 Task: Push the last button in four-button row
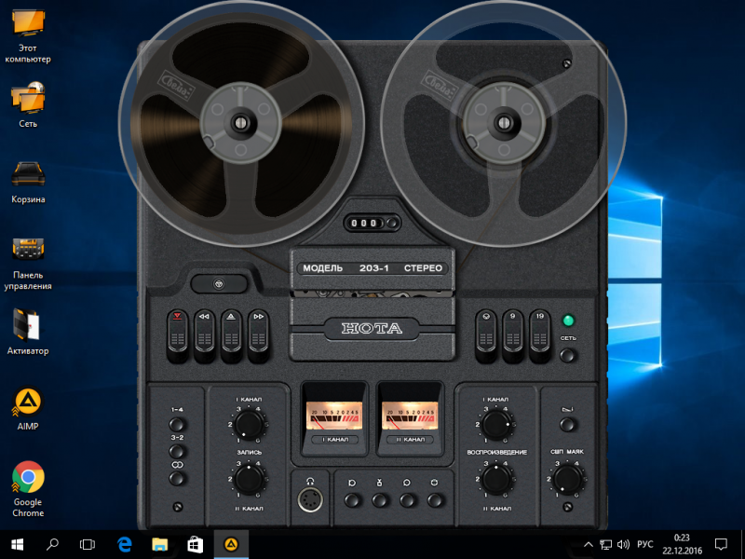click(x=435, y=499)
